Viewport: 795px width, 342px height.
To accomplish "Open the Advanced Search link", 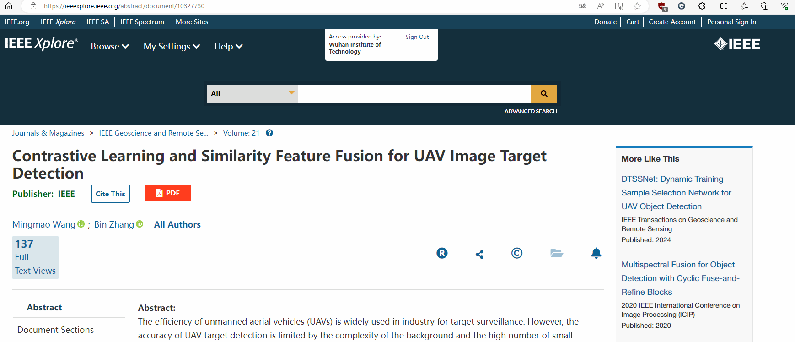I will [x=531, y=111].
